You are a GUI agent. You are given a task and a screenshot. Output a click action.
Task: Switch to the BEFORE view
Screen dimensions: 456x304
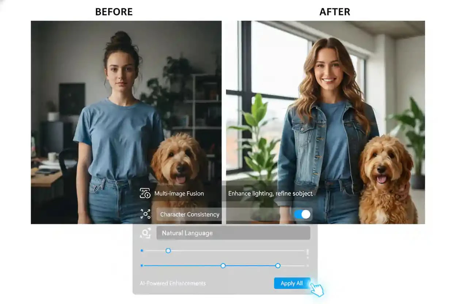pos(114,12)
